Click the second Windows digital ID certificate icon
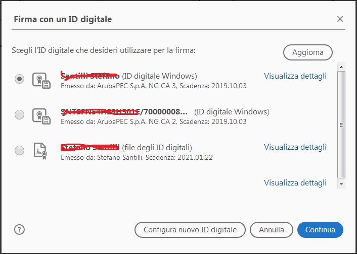 coord(41,116)
